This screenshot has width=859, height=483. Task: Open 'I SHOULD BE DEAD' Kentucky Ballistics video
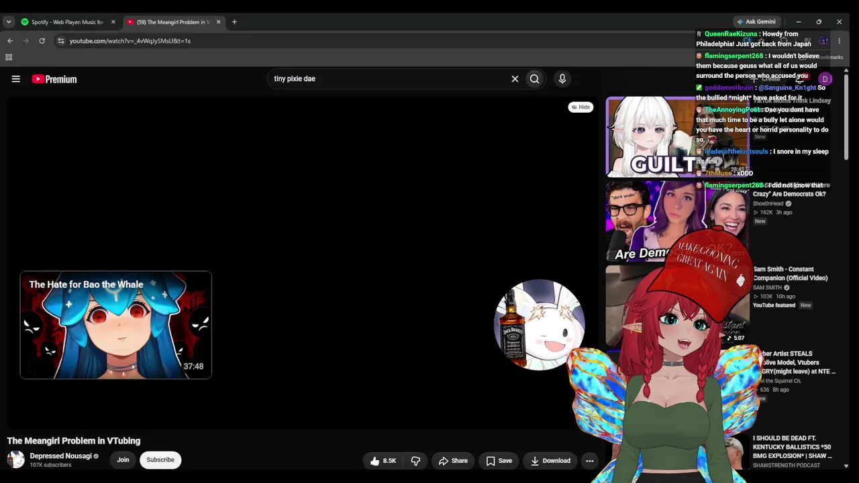click(x=792, y=447)
